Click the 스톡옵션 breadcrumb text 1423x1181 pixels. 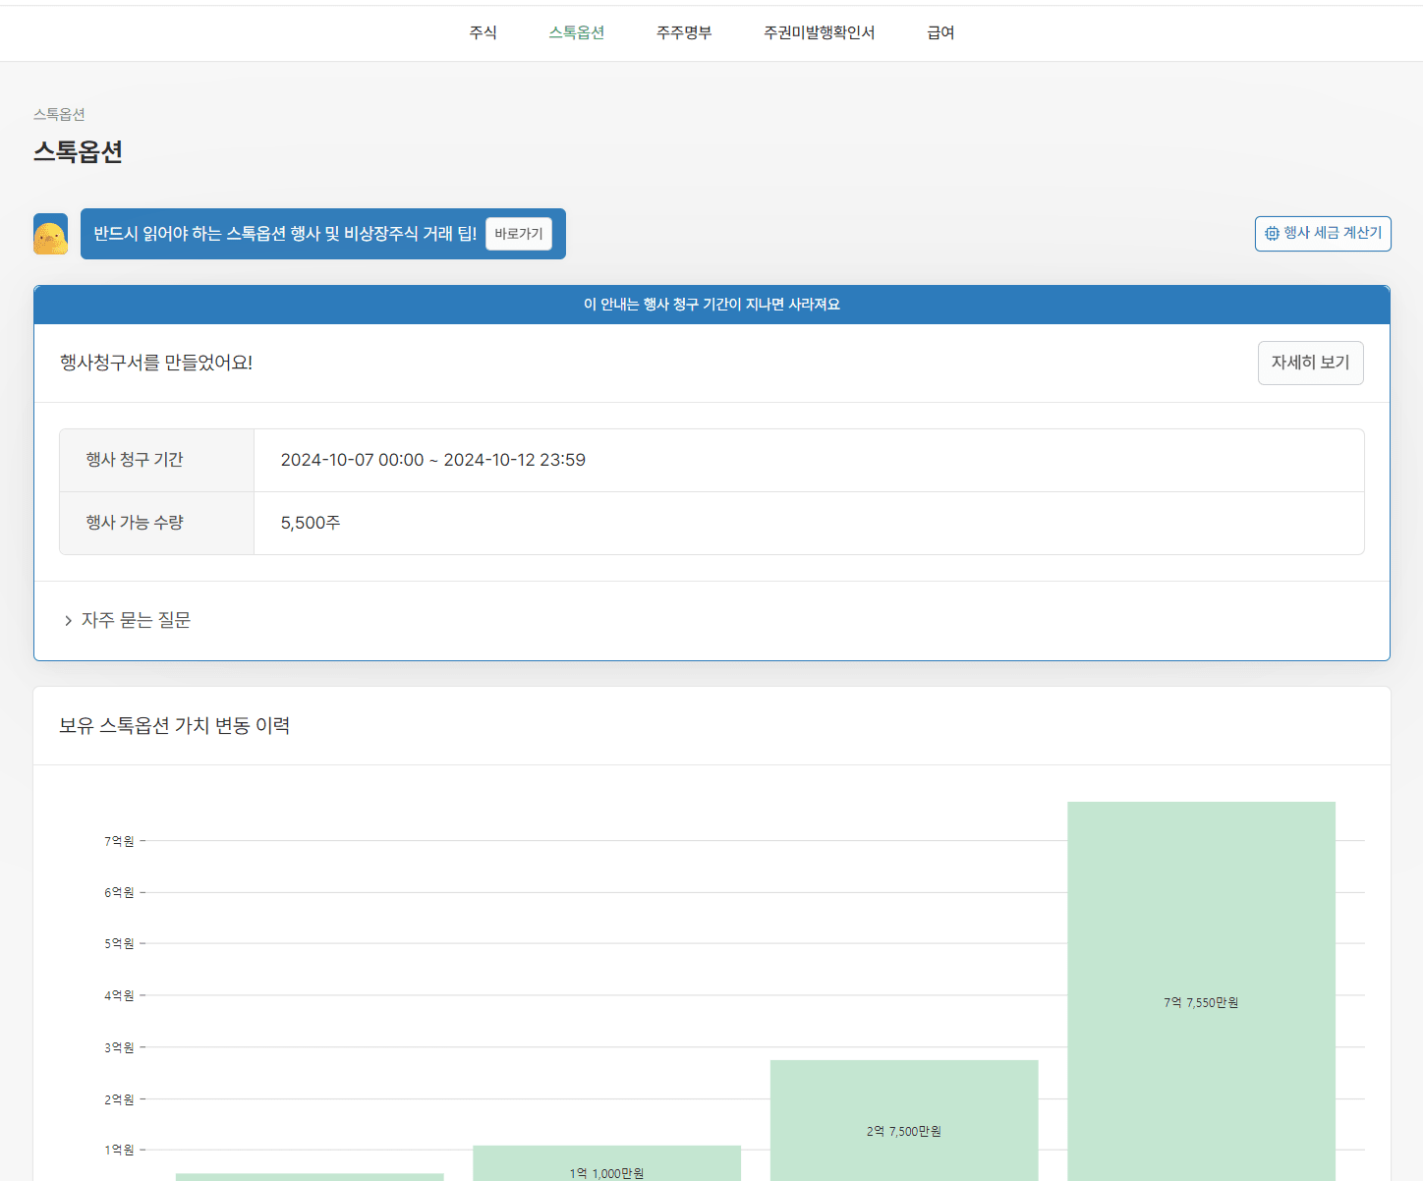pos(59,114)
